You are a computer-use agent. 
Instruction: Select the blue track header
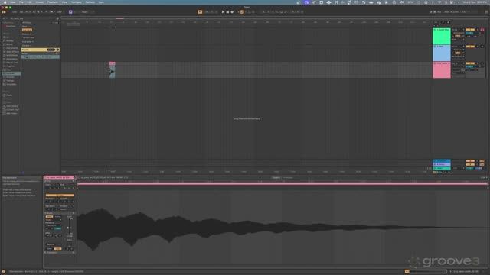pos(441,53)
